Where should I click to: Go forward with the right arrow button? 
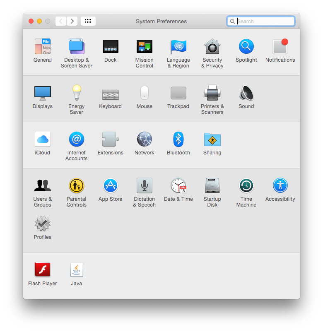(72, 21)
